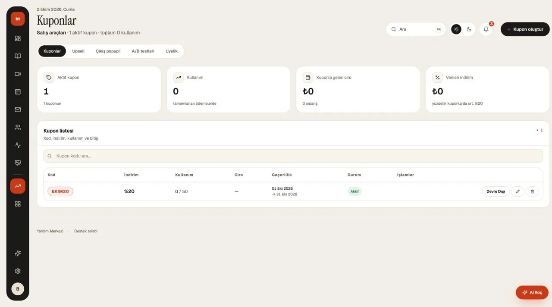Focus the Kupon kodu ara field

[293, 156]
